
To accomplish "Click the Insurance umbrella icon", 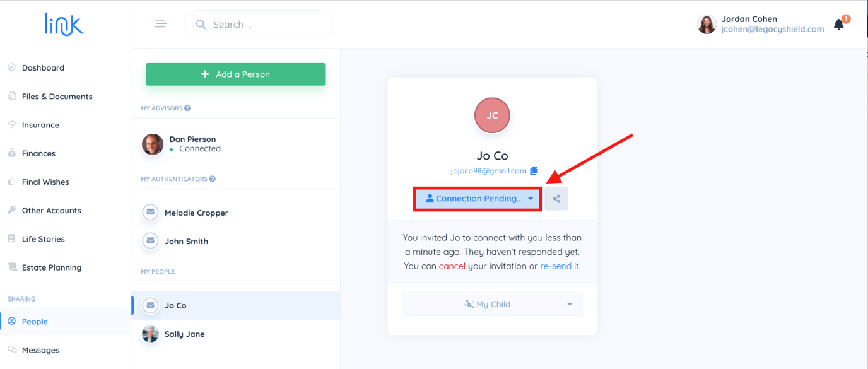I will (x=11, y=124).
